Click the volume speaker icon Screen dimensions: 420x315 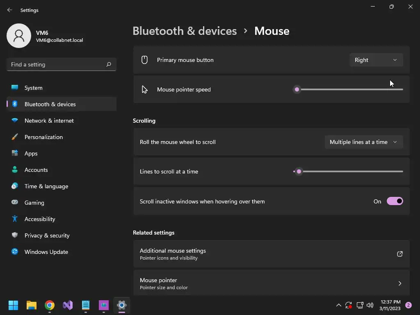tap(370, 305)
